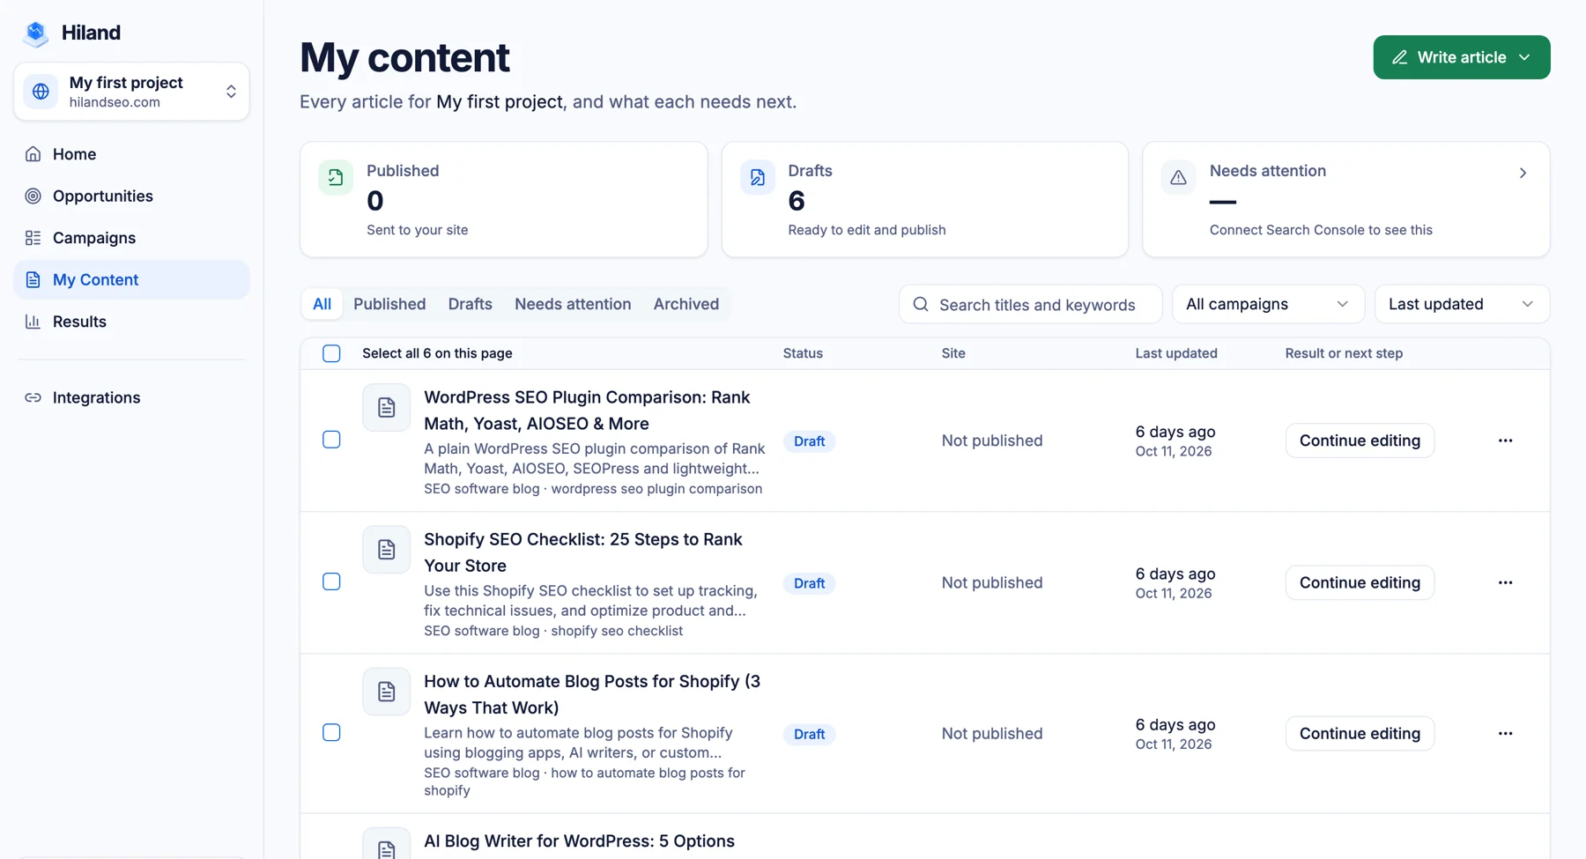Image resolution: width=1586 pixels, height=859 pixels.
Task: Click the Campaigns list icon
Action: pos(33,238)
